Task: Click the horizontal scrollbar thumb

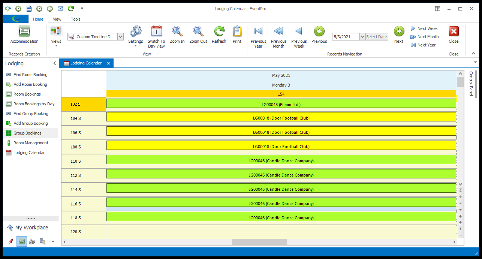Action: coord(259,242)
